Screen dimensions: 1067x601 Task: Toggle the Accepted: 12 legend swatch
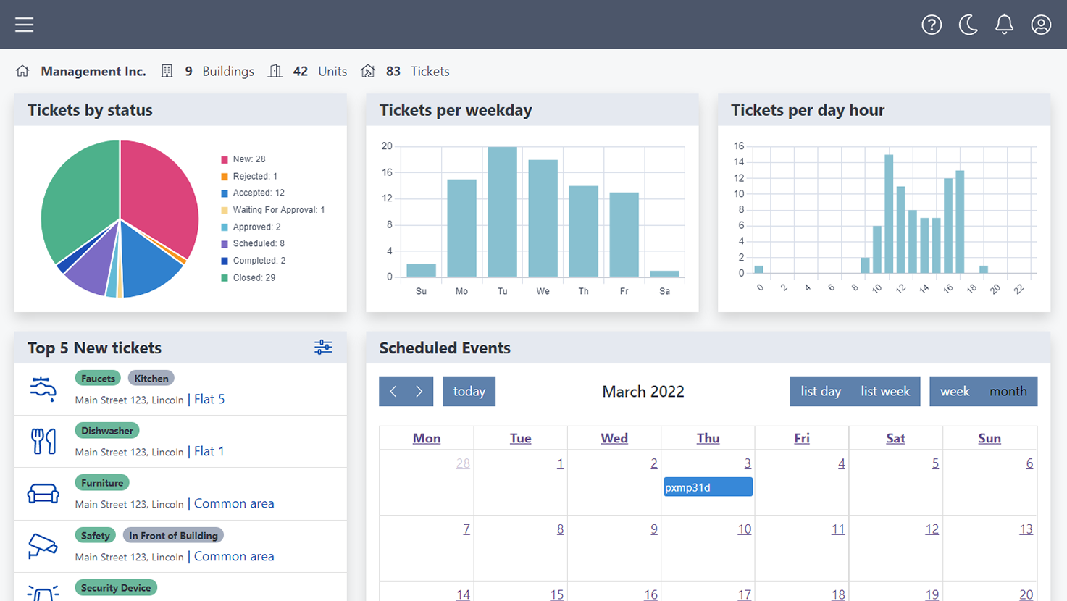pos(225,193)
